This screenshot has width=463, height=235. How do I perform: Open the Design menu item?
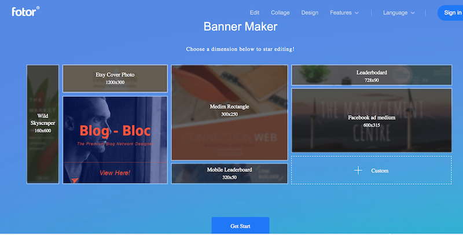point(310,13)
